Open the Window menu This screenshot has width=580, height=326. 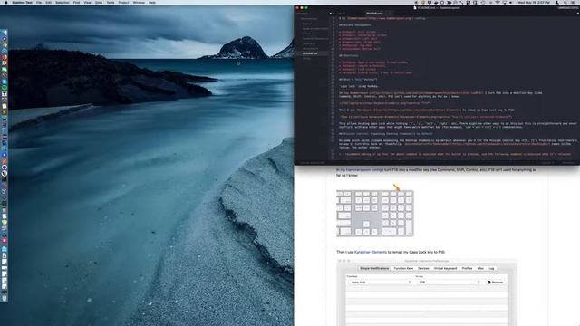pyautogui.click(x=139, y=2)
